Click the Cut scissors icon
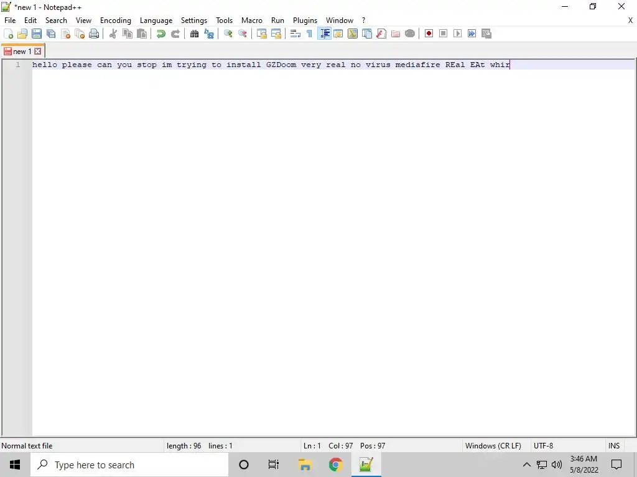The image size is (637, 477). pyautogui.click(x=113, y=34)
